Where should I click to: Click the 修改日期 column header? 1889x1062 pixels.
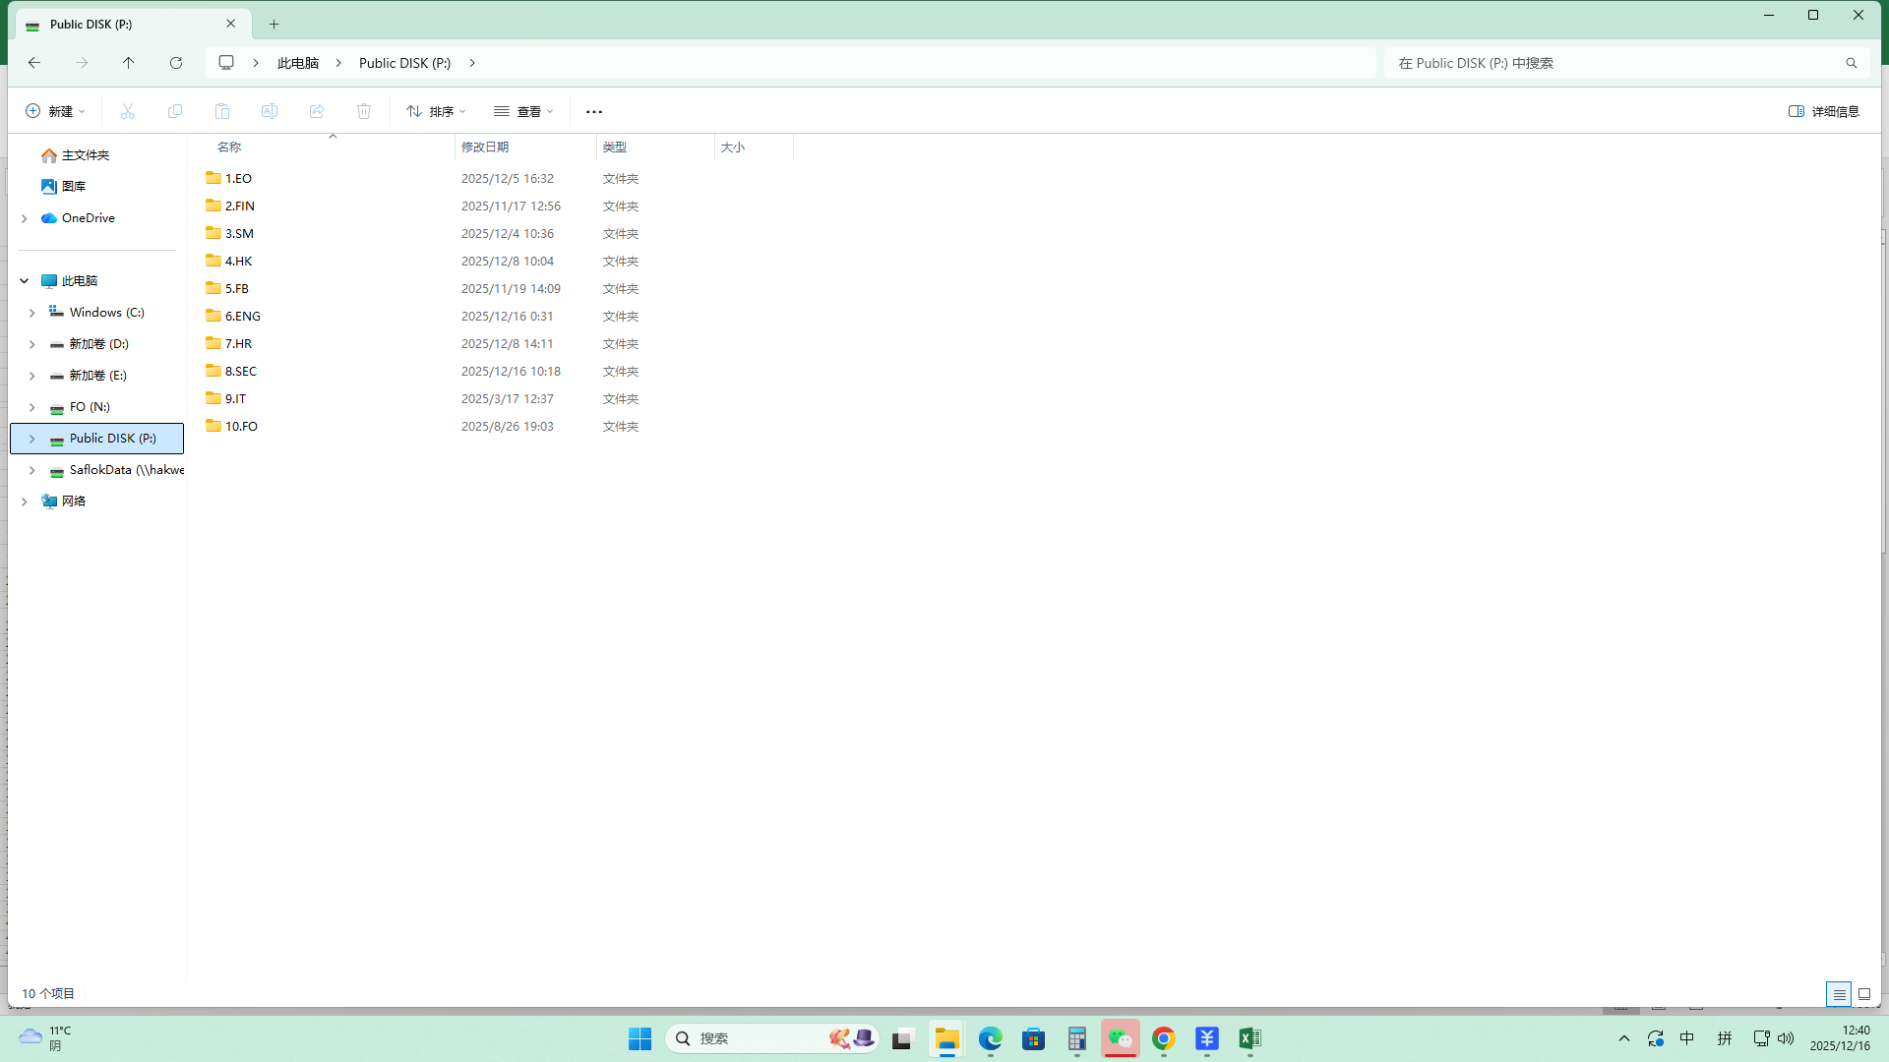click(x=485, y=147)
